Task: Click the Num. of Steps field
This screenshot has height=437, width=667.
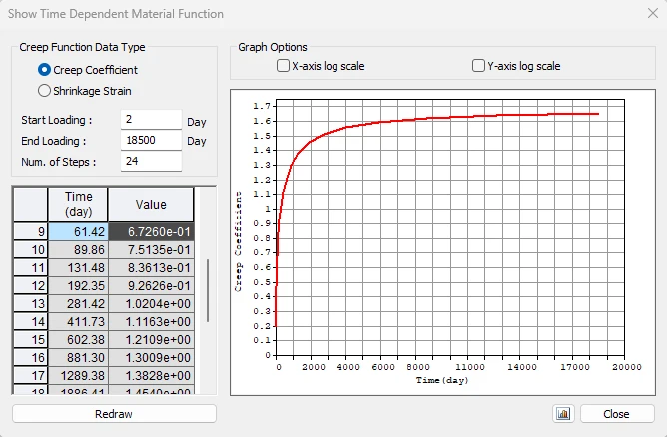Action: pyautogui.click(x=151, y=161)
